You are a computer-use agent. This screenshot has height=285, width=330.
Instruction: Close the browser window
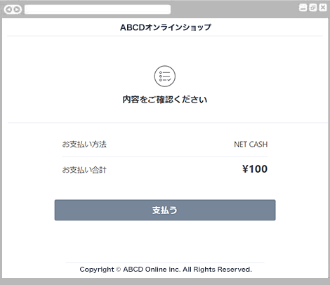click(x=323, y=8)
